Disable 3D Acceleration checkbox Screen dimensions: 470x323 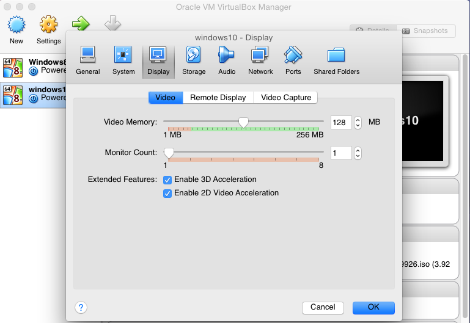(x=167, y=180)
